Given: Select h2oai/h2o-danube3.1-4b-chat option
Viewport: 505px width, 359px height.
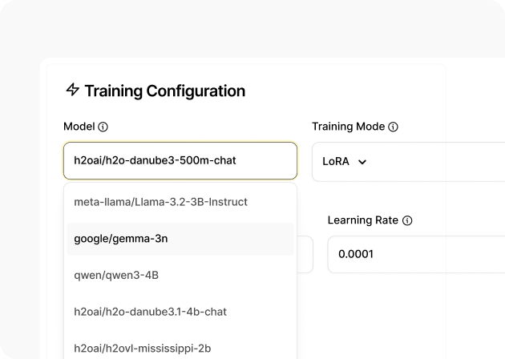Looking at the screenshot, I should coord(144,312).
